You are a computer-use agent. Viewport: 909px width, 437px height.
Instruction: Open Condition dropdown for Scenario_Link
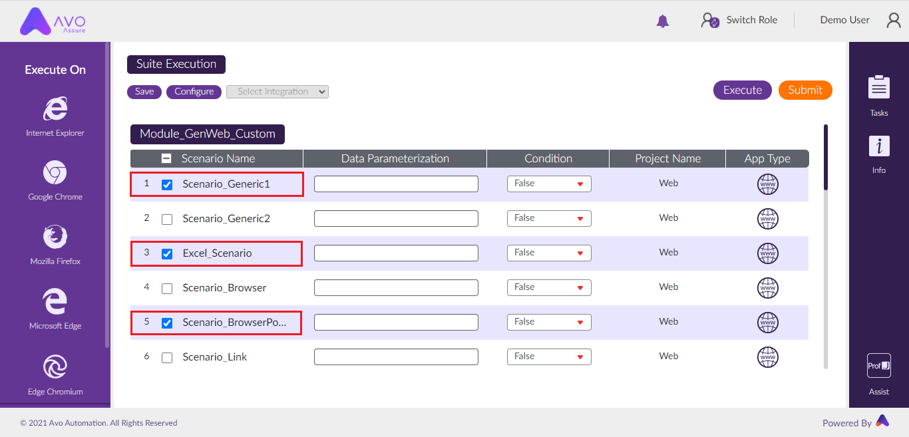coord(549,357)
